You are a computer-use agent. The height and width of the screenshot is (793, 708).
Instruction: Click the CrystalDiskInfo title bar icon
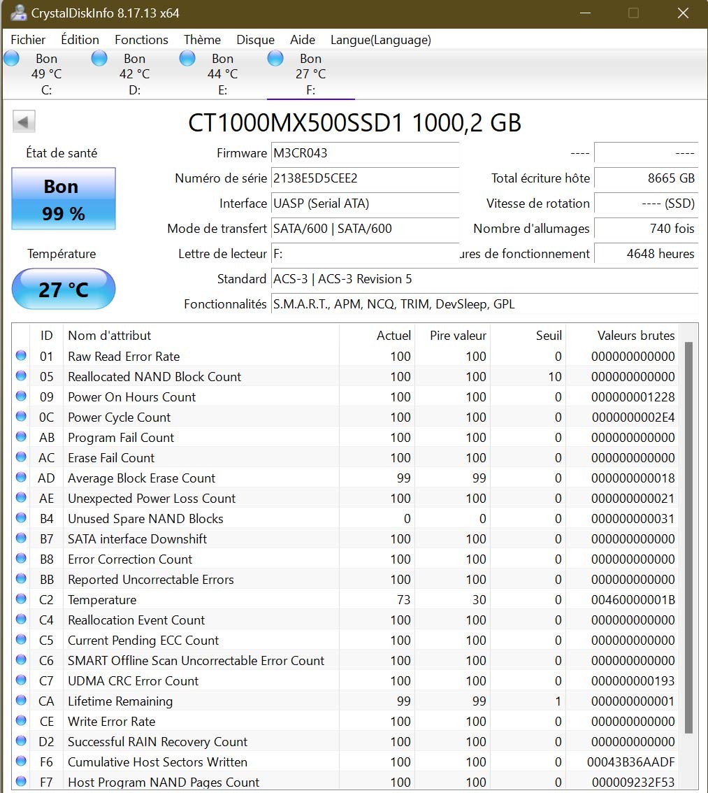[x=18, y=13]
